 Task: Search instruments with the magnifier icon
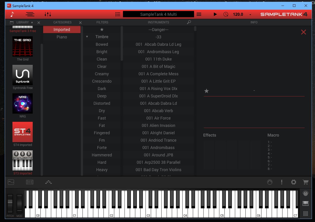(189, 22)
